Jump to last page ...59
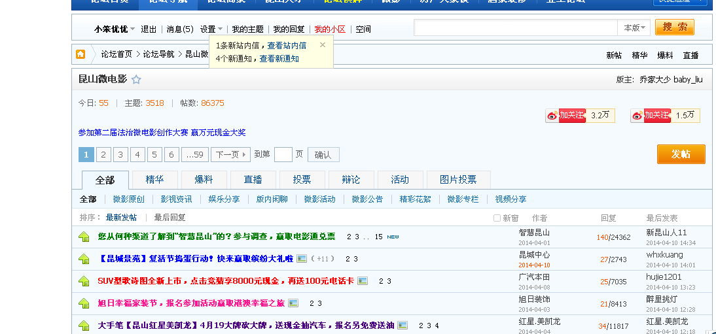 (x=195, y=155)
